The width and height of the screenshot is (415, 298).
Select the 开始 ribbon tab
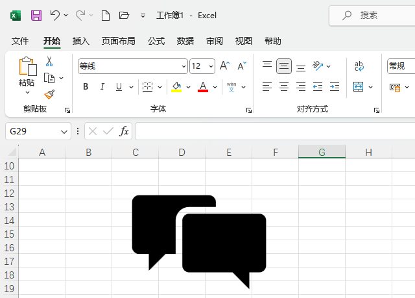coord(52,41)
